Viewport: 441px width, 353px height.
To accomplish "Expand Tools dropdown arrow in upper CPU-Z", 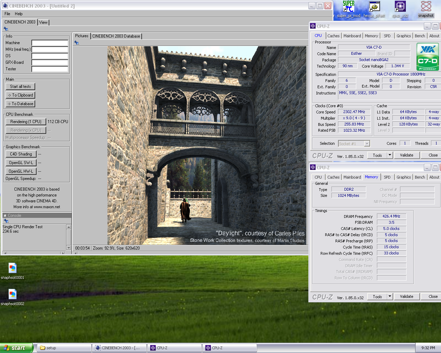I will pyautogui.click(x=390, y=155).
